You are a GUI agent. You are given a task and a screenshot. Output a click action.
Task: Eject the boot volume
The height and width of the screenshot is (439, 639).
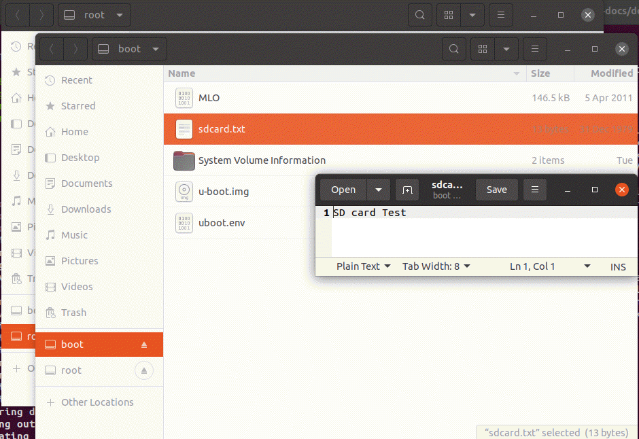[x=144, y=345]
